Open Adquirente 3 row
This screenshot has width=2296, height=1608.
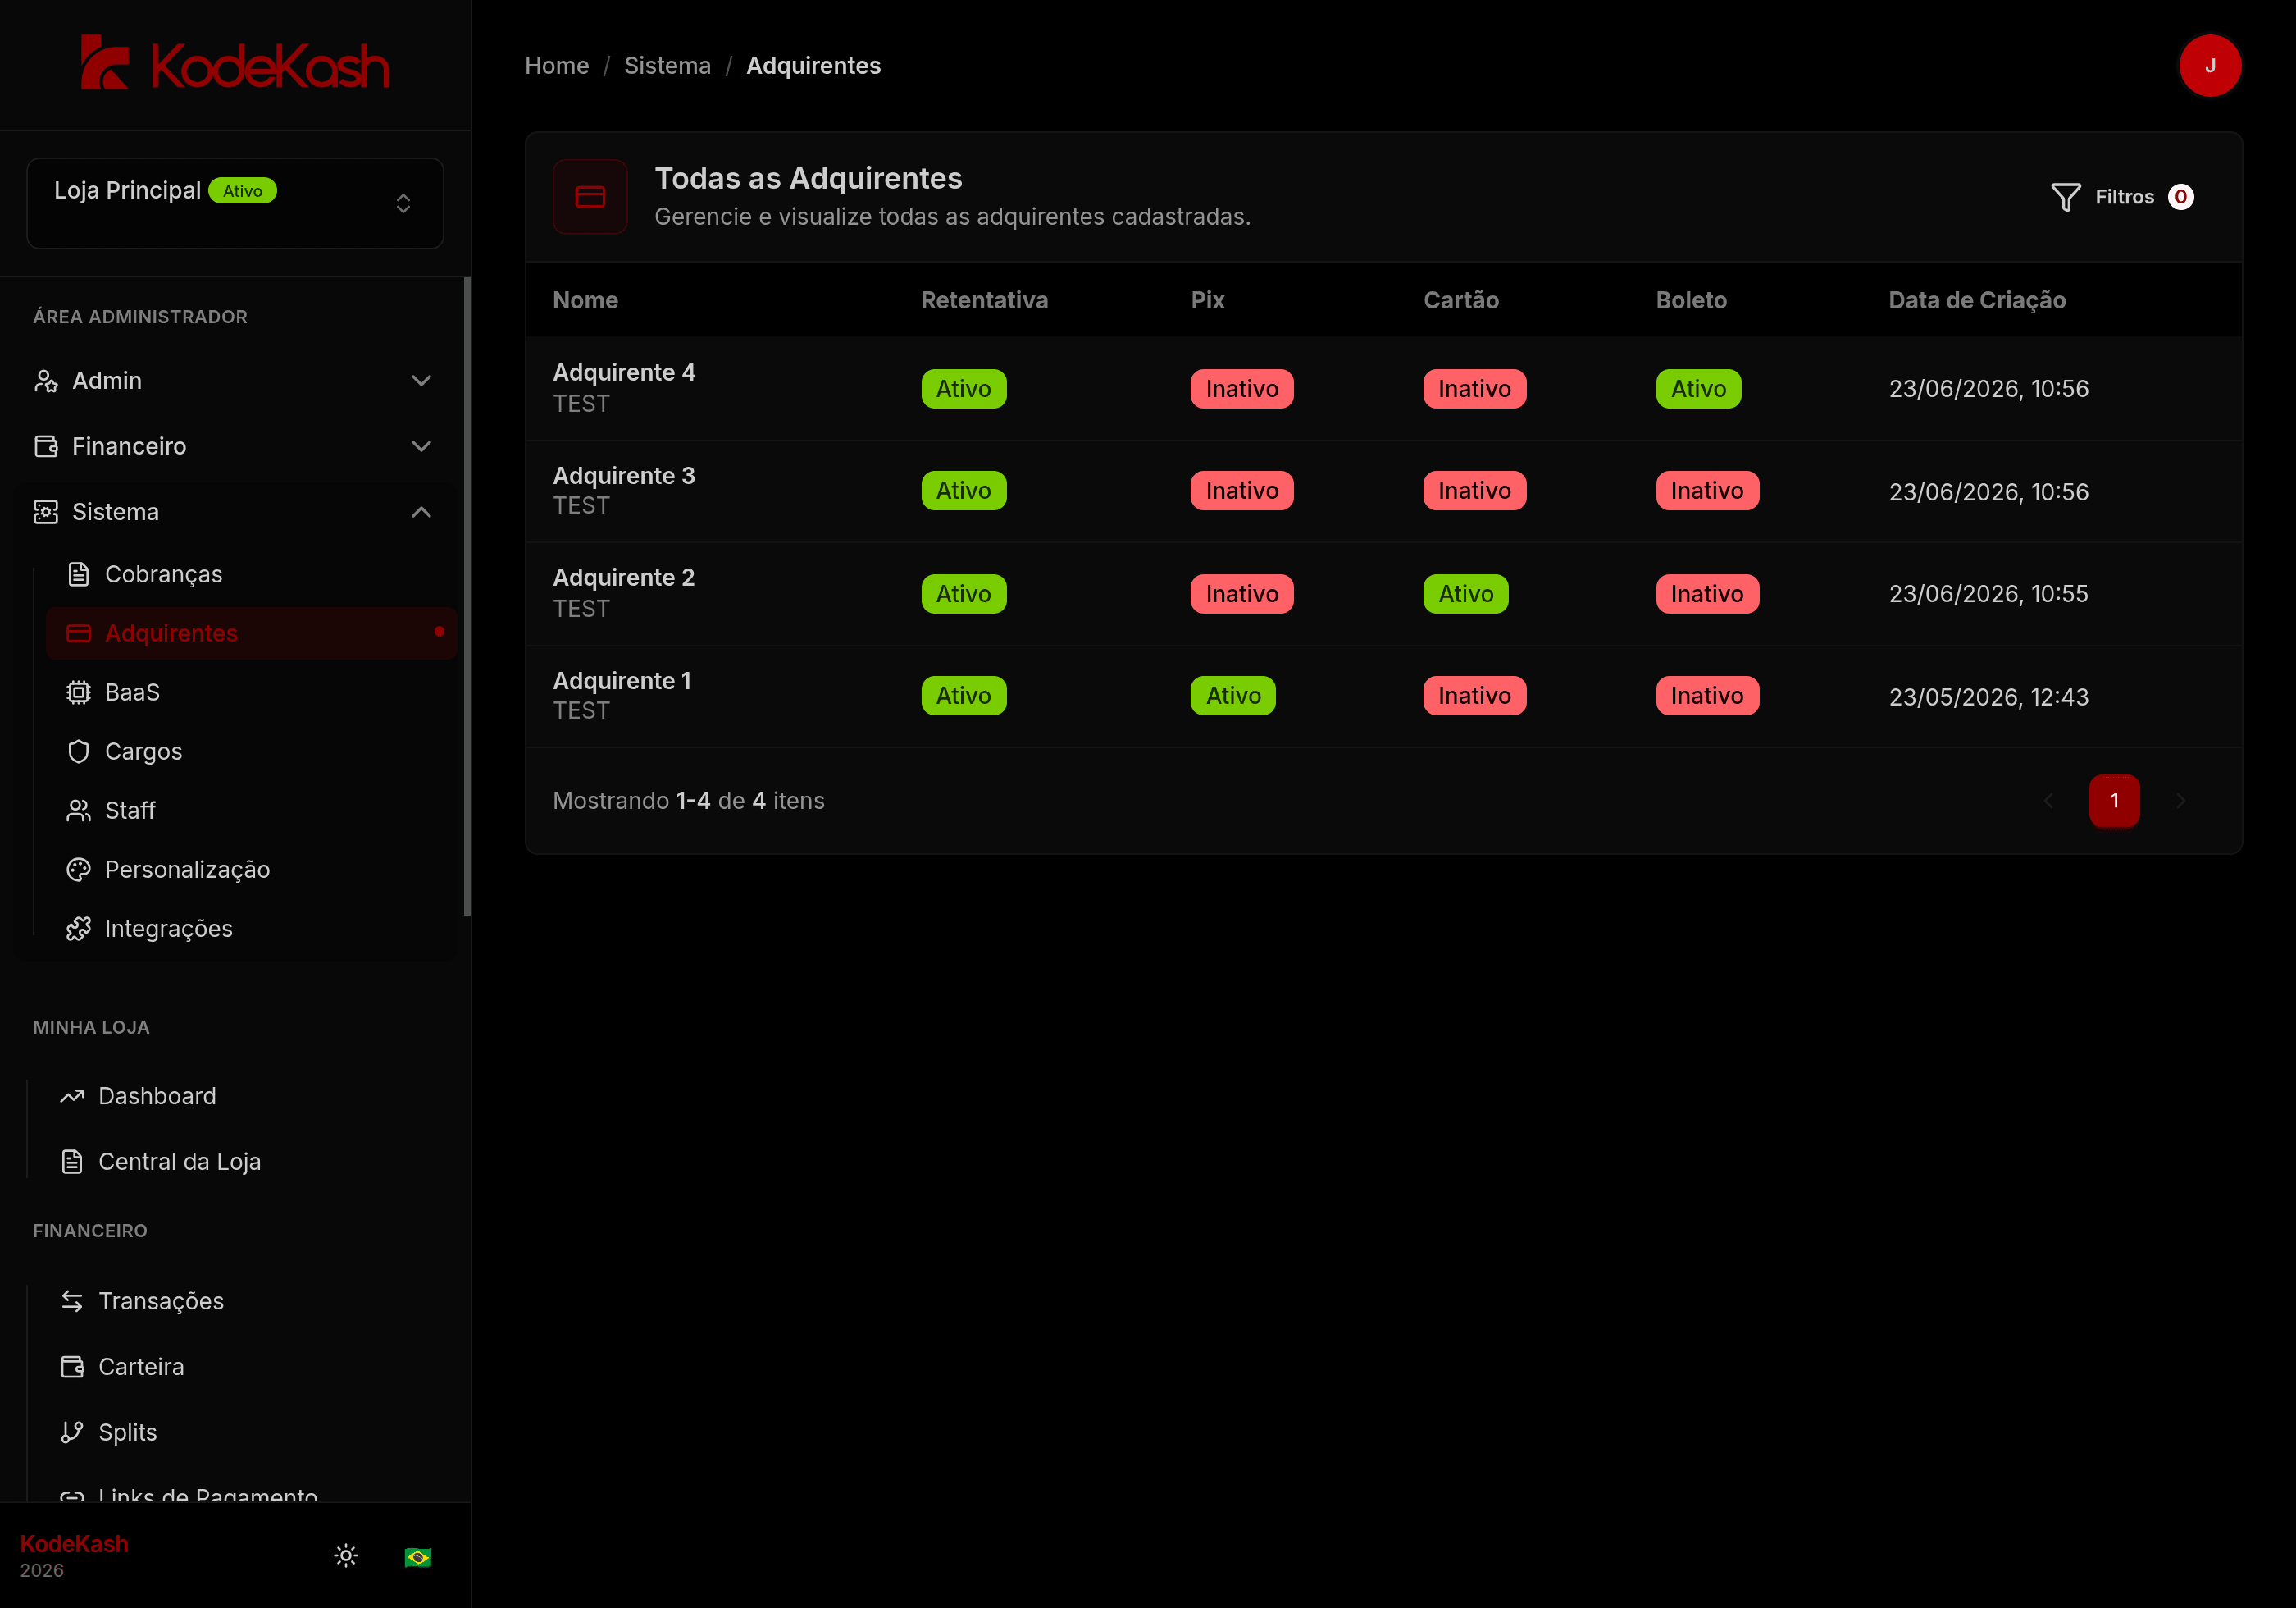tap(1383, 491)
